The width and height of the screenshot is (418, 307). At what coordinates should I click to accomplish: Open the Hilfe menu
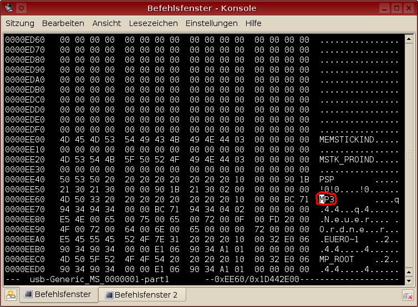tap(253, 23)
